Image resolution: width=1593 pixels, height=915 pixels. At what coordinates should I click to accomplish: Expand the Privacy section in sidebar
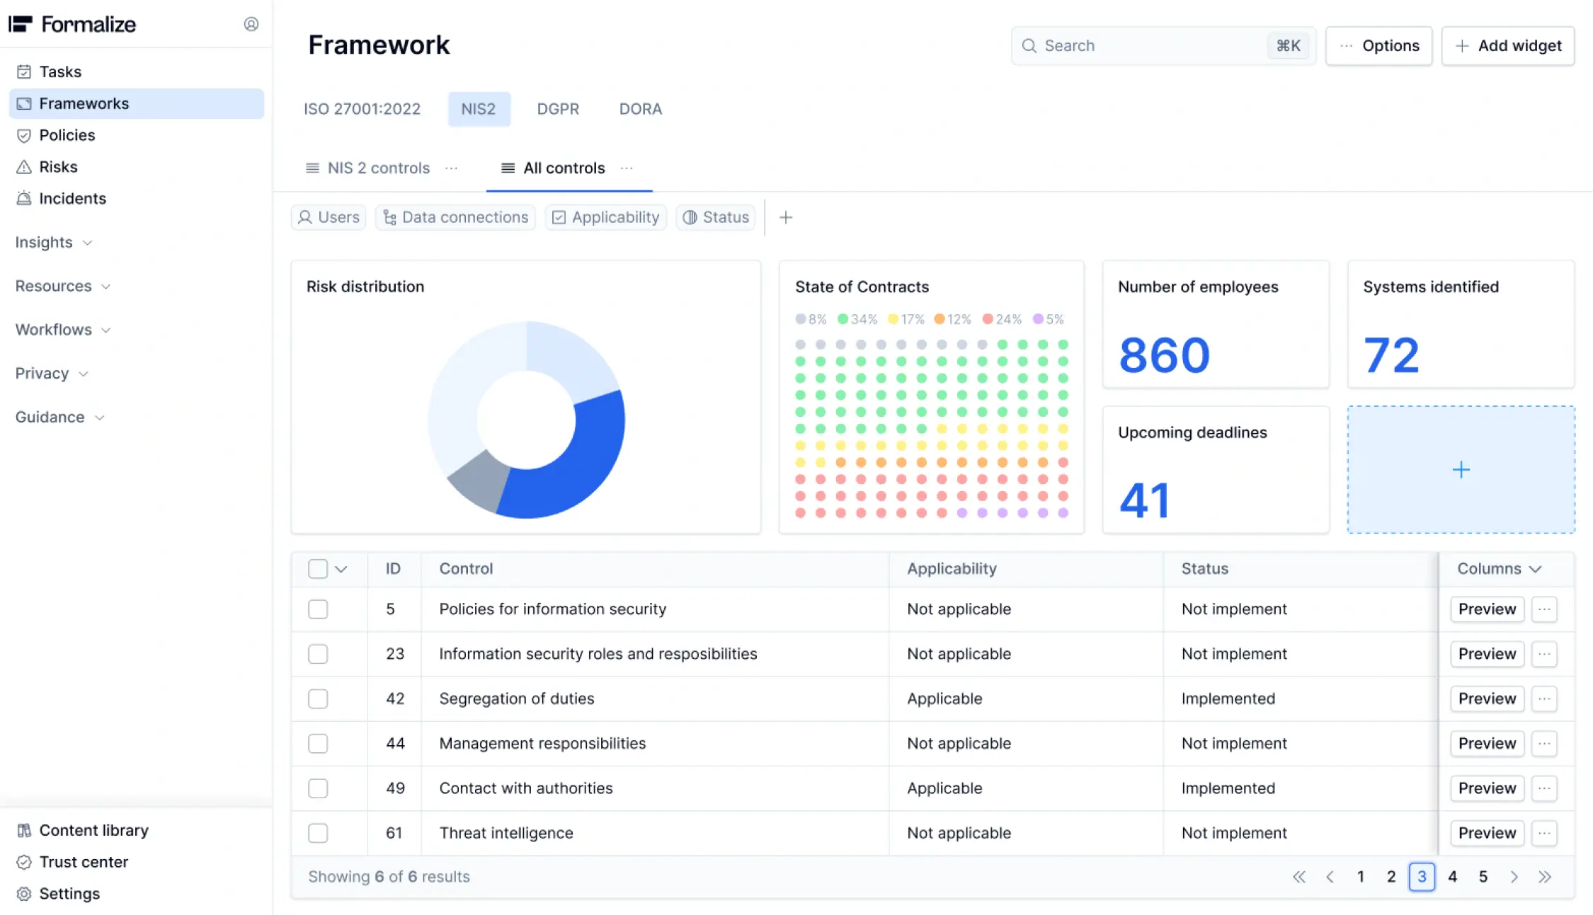52,374
